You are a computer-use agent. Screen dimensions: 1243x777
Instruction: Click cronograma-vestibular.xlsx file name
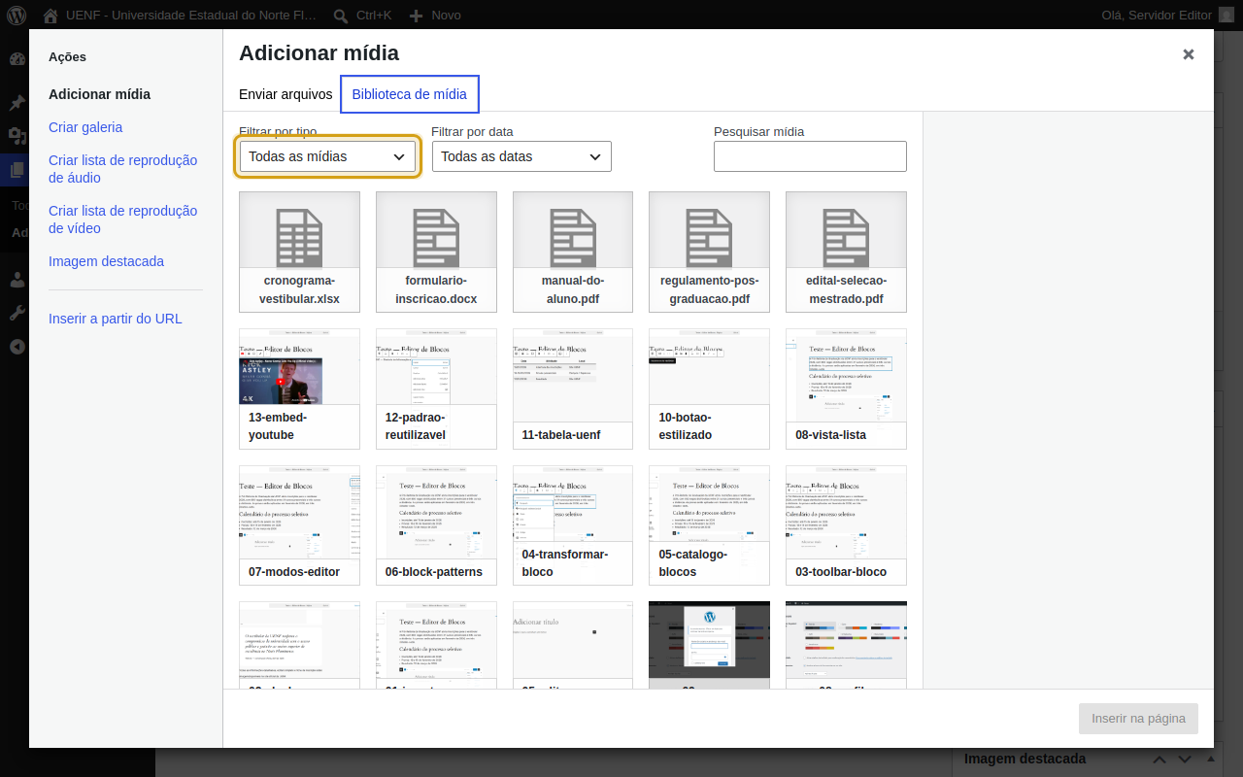299,289
